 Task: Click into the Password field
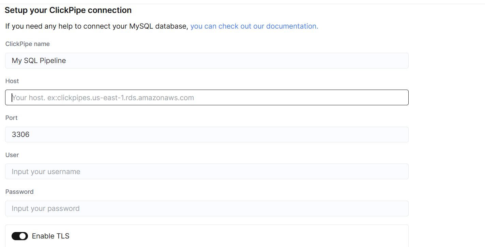(x=207, y=209)
